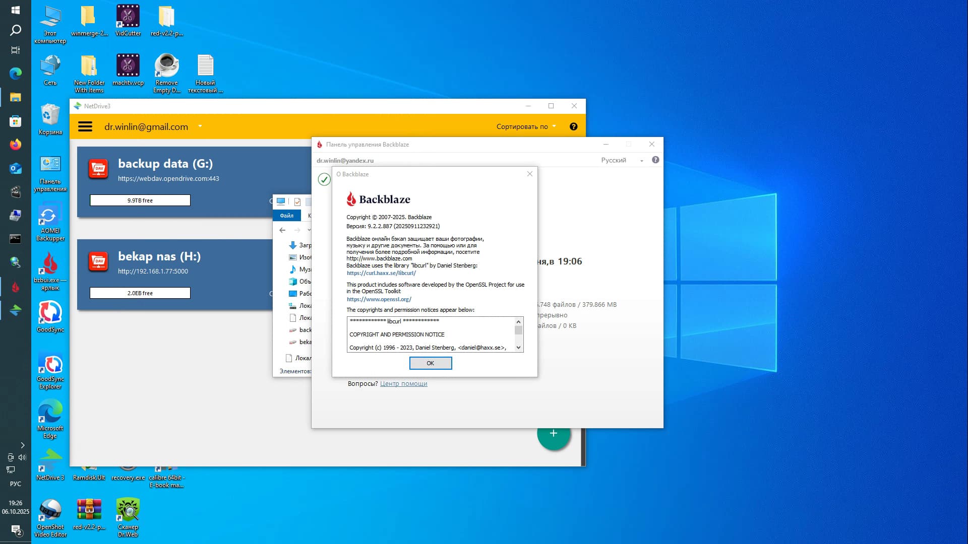Viewport: 968px width, 544px height.
Task: Click Explorer properties checkmark quick-access icon
Action: click(297, 201)
